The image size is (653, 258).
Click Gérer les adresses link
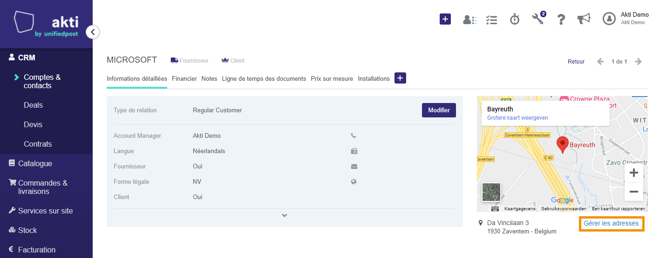click(x=611, y=223)
